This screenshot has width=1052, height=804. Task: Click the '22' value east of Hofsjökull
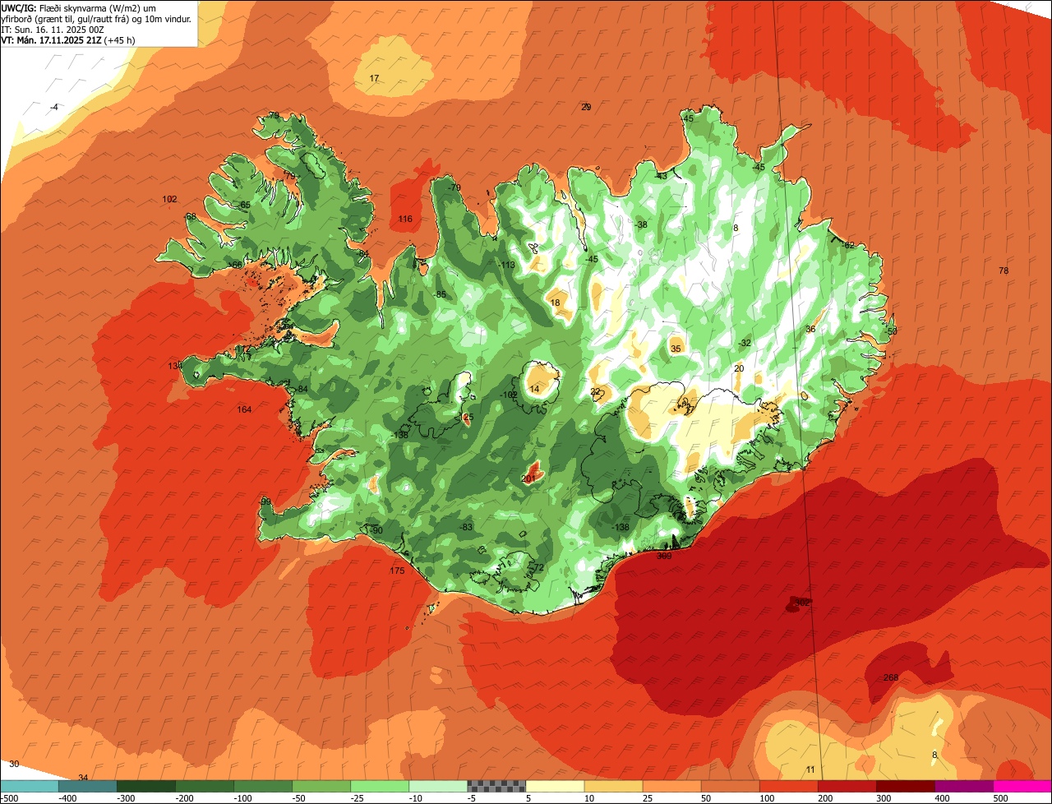(x=595, y=391)
